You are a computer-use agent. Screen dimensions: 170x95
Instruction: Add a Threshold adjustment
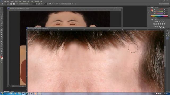pos(159,26)
